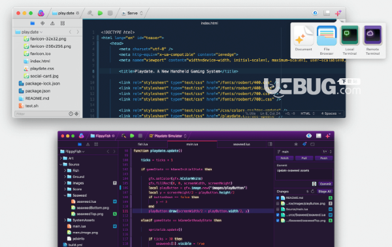The width and height of the screenshot is (392, 247).
Task: Click the Commit button
Action: pos(325,184)
